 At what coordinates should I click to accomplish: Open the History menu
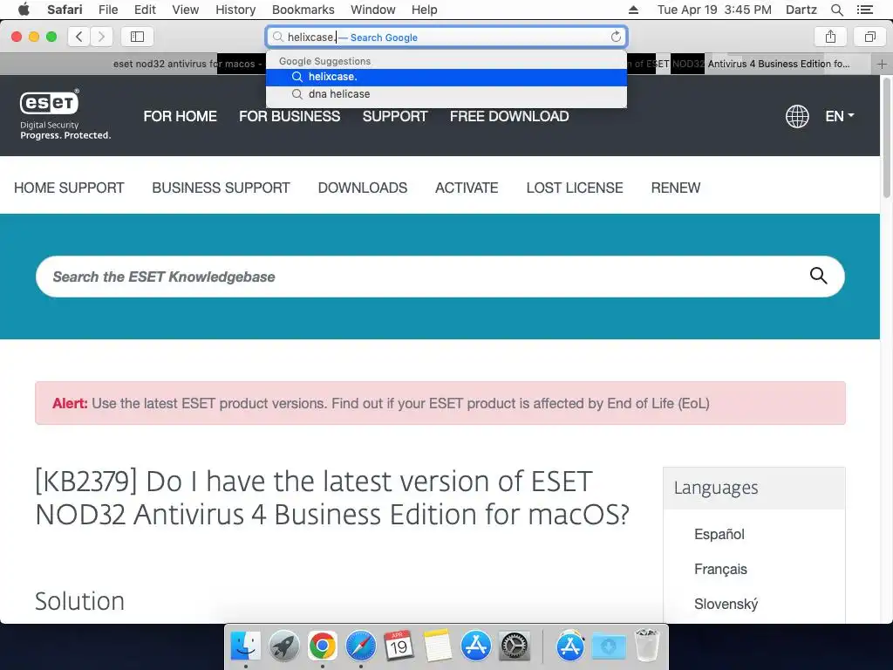pyautogui.click(x=235, y=10)
